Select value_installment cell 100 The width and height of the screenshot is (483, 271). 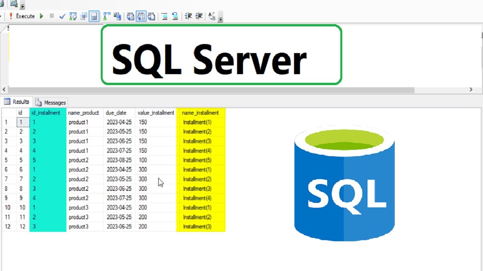(155, 160)
